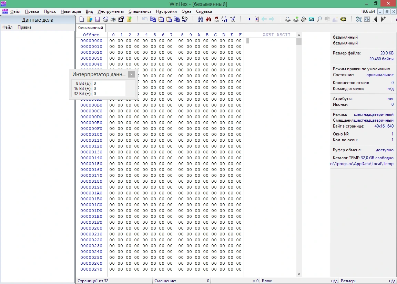Click the modify data 101/010 icon
Screen dimensions: 397x284
pos(185,19)
